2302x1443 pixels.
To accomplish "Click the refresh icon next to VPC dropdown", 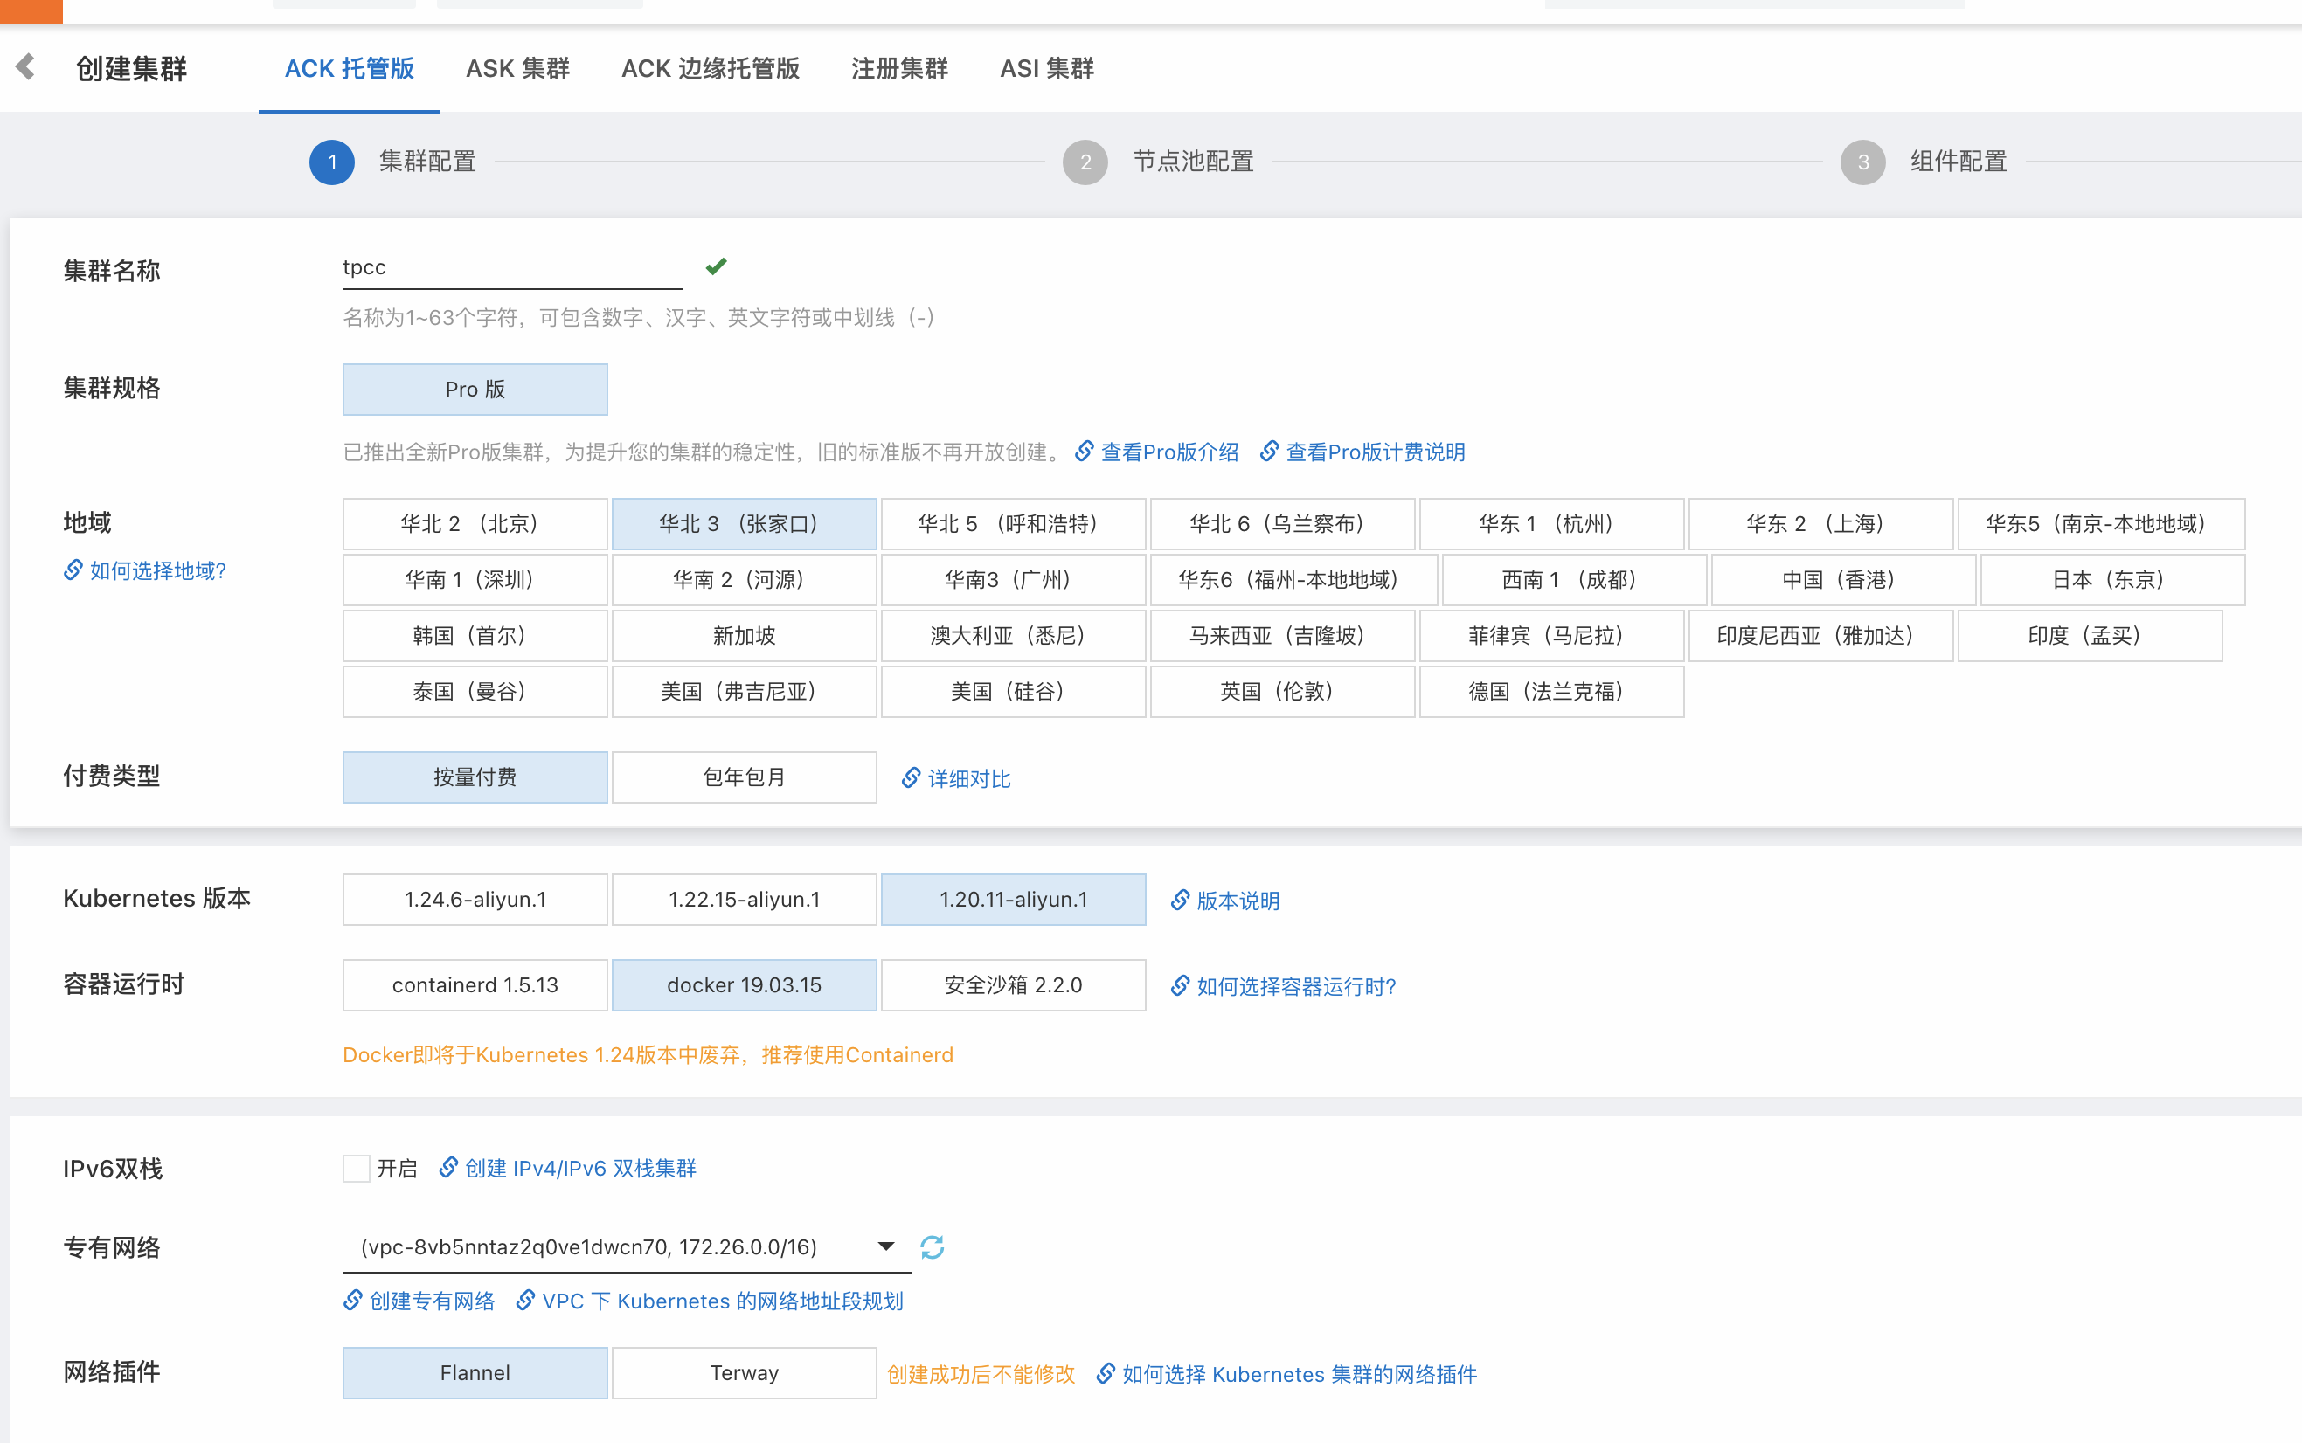I will pyautogui.click(x=932, y=1247).
